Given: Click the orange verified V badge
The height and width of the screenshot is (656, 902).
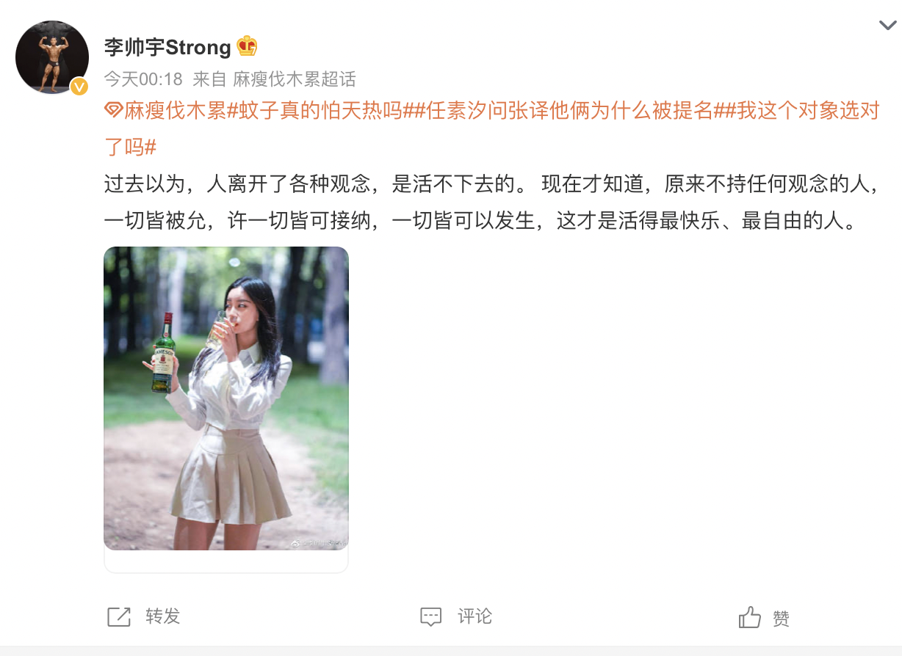Looking at the screenshot, I should (79, 87).
